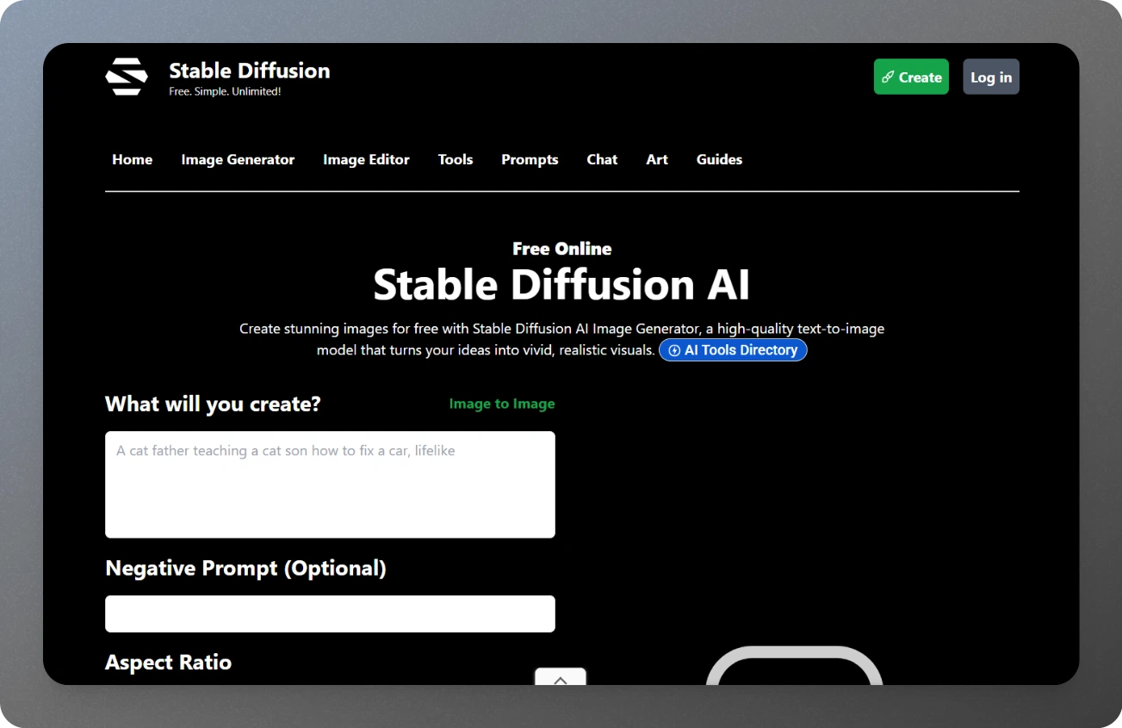1122x728 pixels.
Task: Open the AI Tools Directory link
Action: tap(733, 349)
